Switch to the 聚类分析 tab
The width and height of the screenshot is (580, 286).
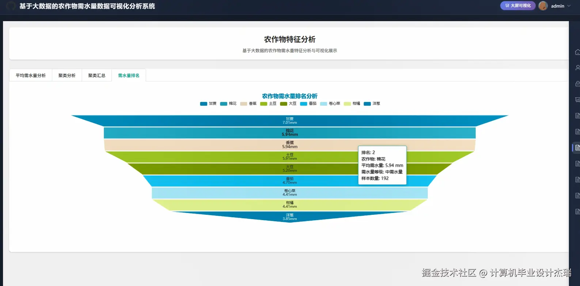click(67, 76)
